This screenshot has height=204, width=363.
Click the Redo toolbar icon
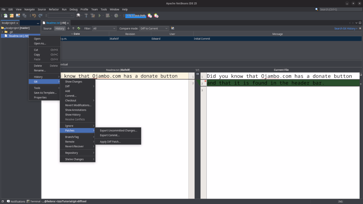pos(40,16)
